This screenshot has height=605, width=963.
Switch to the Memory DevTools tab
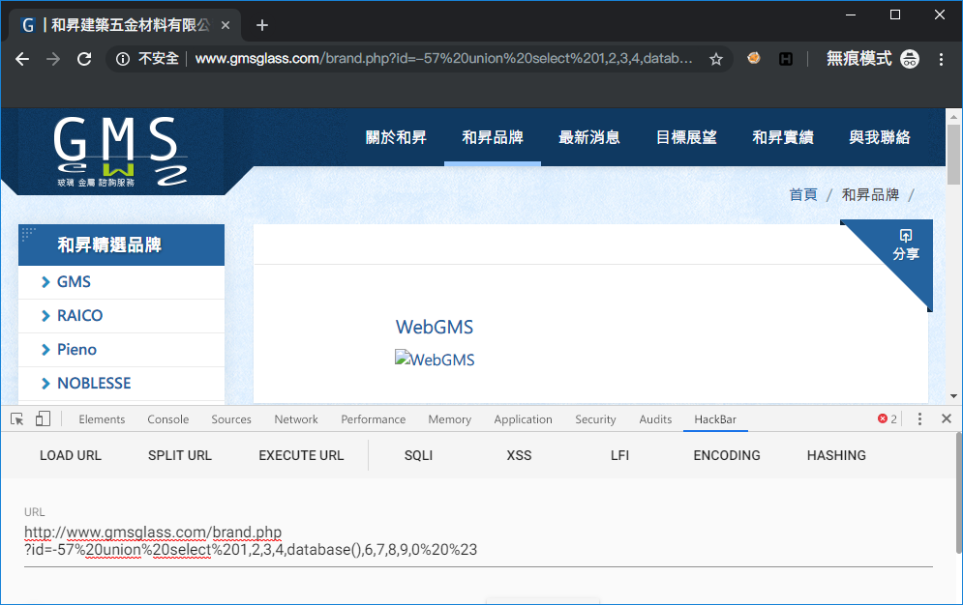coord(450,419)
